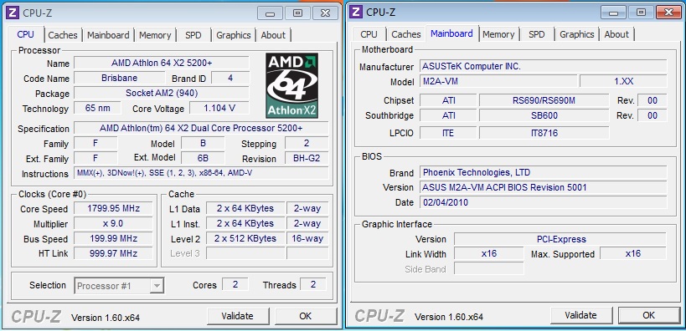This screenshot has width=686, height=331.
Task: Click Validate button in left window
Action: [x=237, y=316]
